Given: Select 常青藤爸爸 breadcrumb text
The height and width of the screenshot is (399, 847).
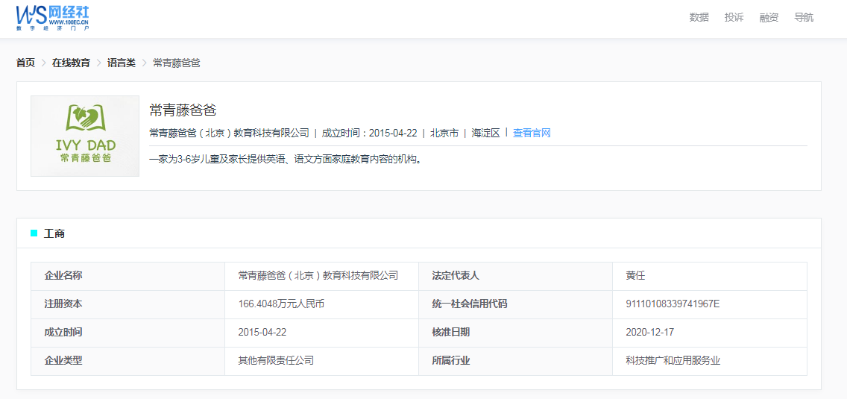Looking at the screenshot, I should tap(177, 63).
